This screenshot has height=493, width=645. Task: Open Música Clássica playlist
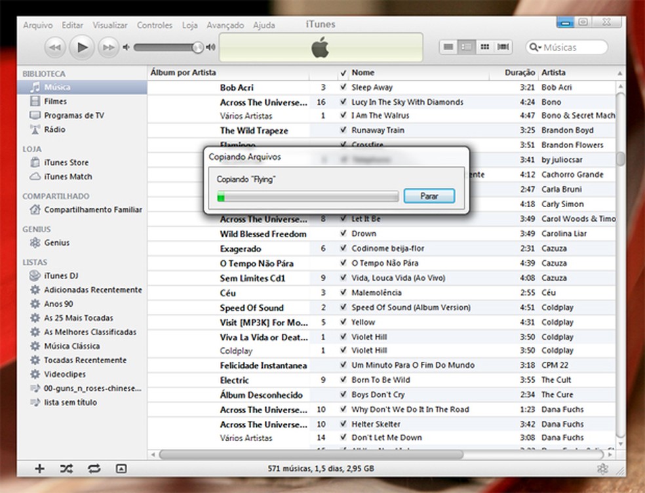[82, 346]
